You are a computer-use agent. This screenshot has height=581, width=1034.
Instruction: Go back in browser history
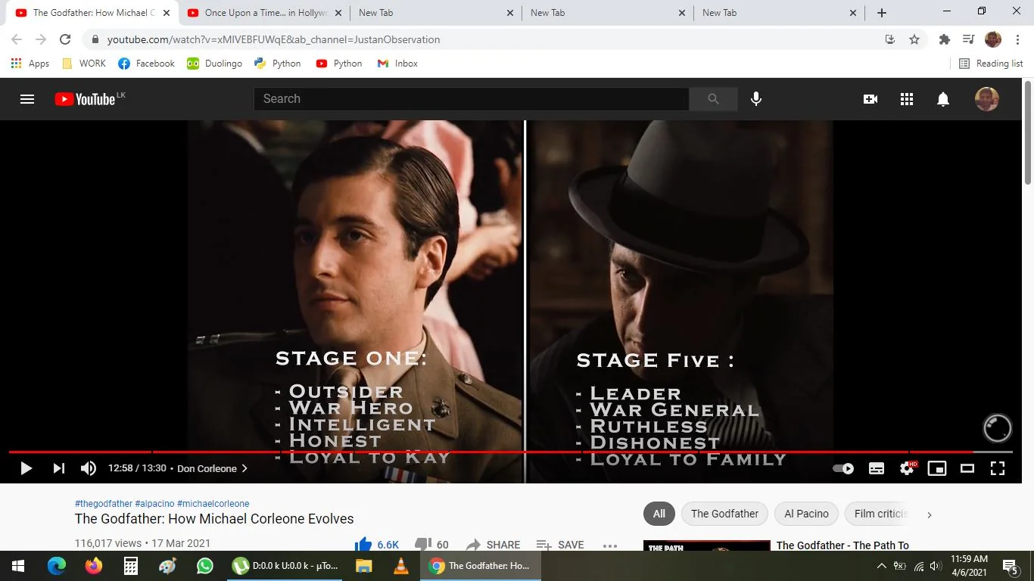[17, 39]
